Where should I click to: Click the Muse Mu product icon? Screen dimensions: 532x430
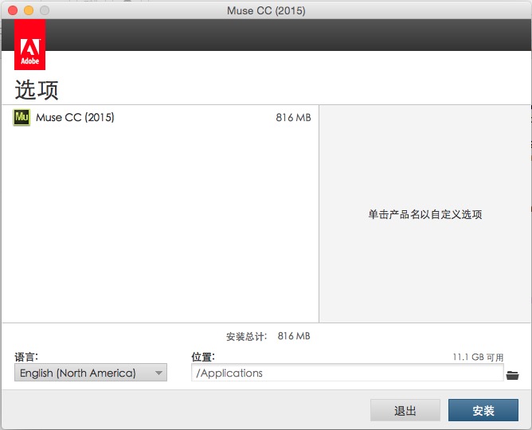tap(22, 117)
